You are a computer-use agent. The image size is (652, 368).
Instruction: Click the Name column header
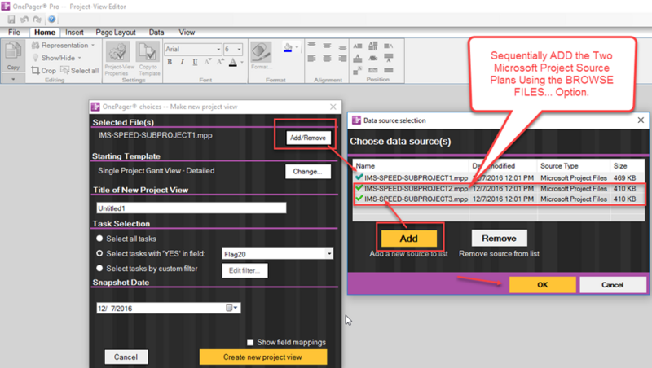[x=411, y=166]
